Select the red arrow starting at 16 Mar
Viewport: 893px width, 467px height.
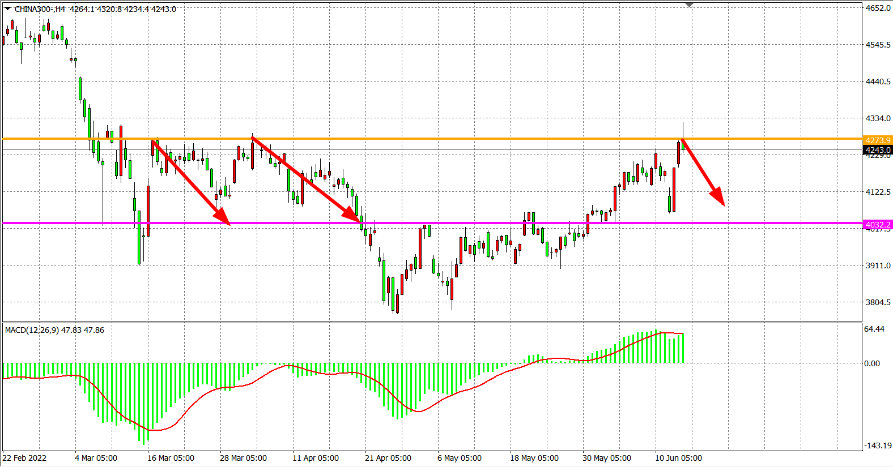190,182
